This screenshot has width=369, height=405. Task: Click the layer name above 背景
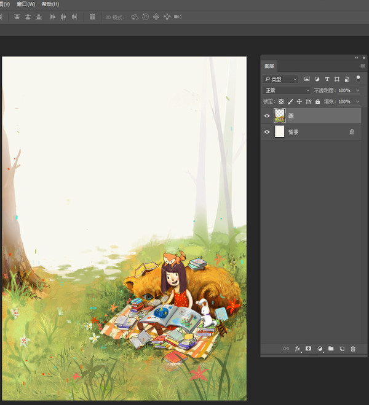pos(291,116)
